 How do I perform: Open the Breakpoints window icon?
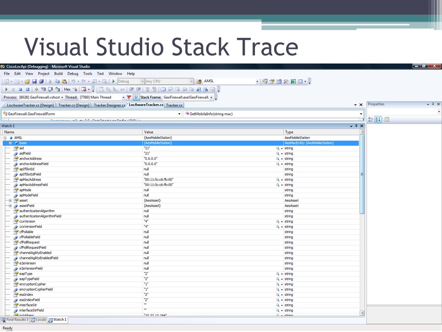(x=84, y=89)
